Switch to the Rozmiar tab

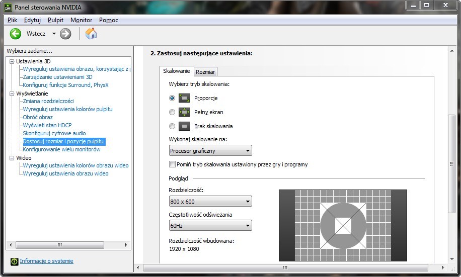[x=205, y=72]
